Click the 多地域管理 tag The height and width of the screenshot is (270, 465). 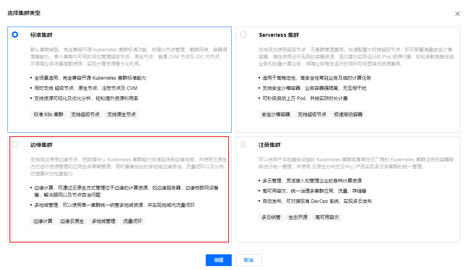click(103, 221)
